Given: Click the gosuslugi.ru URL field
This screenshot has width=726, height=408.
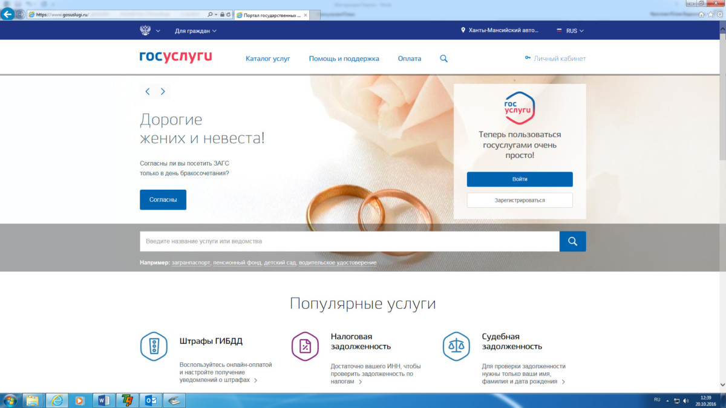Looking at the screenshot, I should pyautogui.click(x=115, y=15).
